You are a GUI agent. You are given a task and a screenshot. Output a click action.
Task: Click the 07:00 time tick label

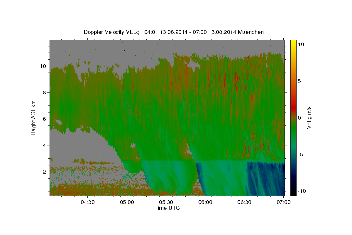(284, 202)
